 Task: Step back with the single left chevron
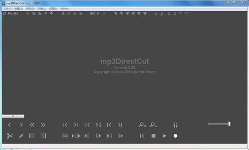9,125
